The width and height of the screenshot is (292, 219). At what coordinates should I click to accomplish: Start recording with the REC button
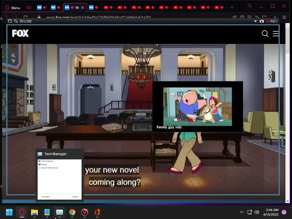pyautogui.click(x=272, y=21)
